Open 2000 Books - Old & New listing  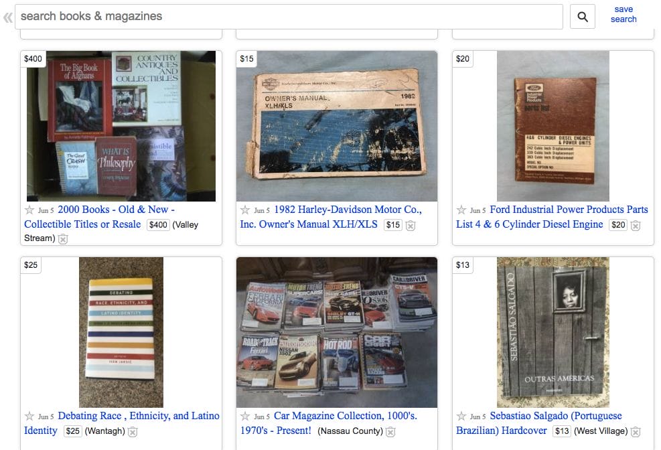coord(99,216)
